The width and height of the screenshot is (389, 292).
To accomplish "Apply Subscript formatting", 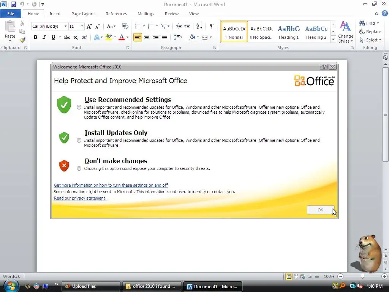I will (x=76, y=37).
